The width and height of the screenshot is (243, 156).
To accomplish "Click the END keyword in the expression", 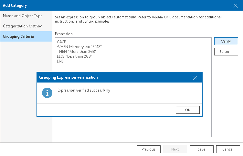I will coord(60,61).
